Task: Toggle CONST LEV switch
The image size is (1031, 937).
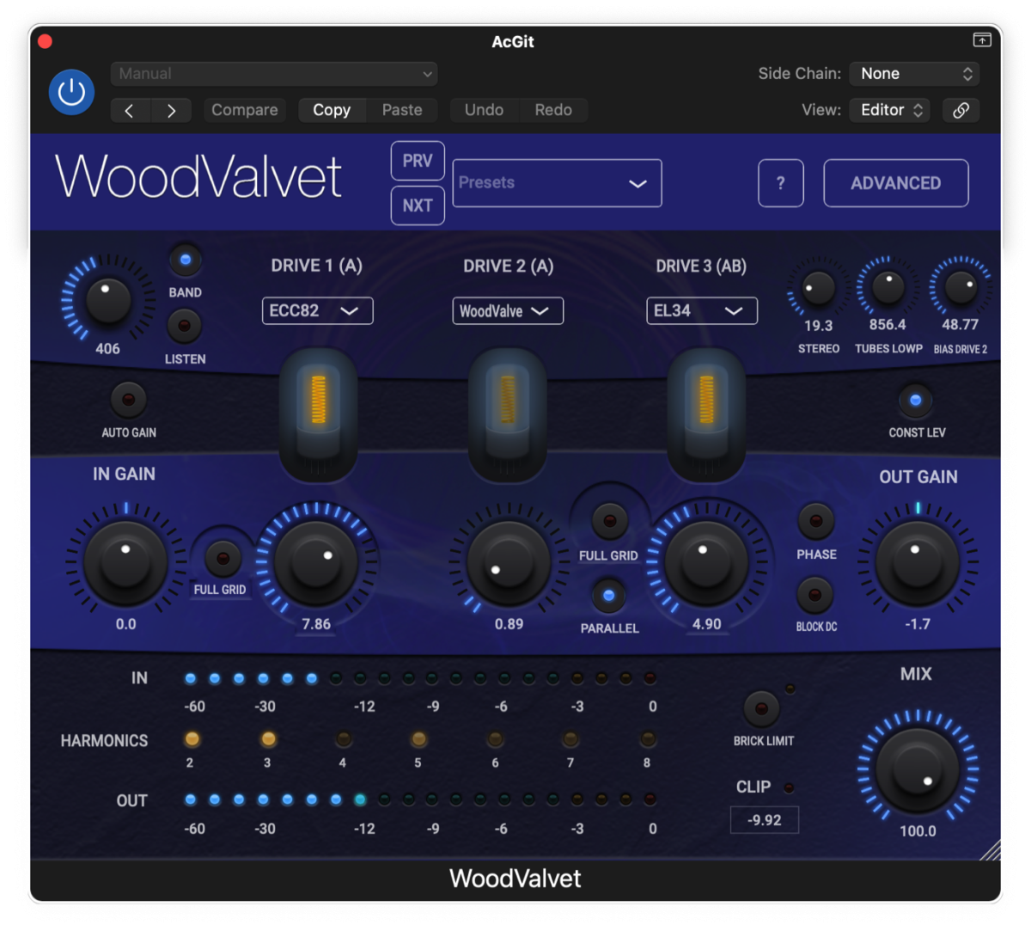Action: tap(916, 400)
